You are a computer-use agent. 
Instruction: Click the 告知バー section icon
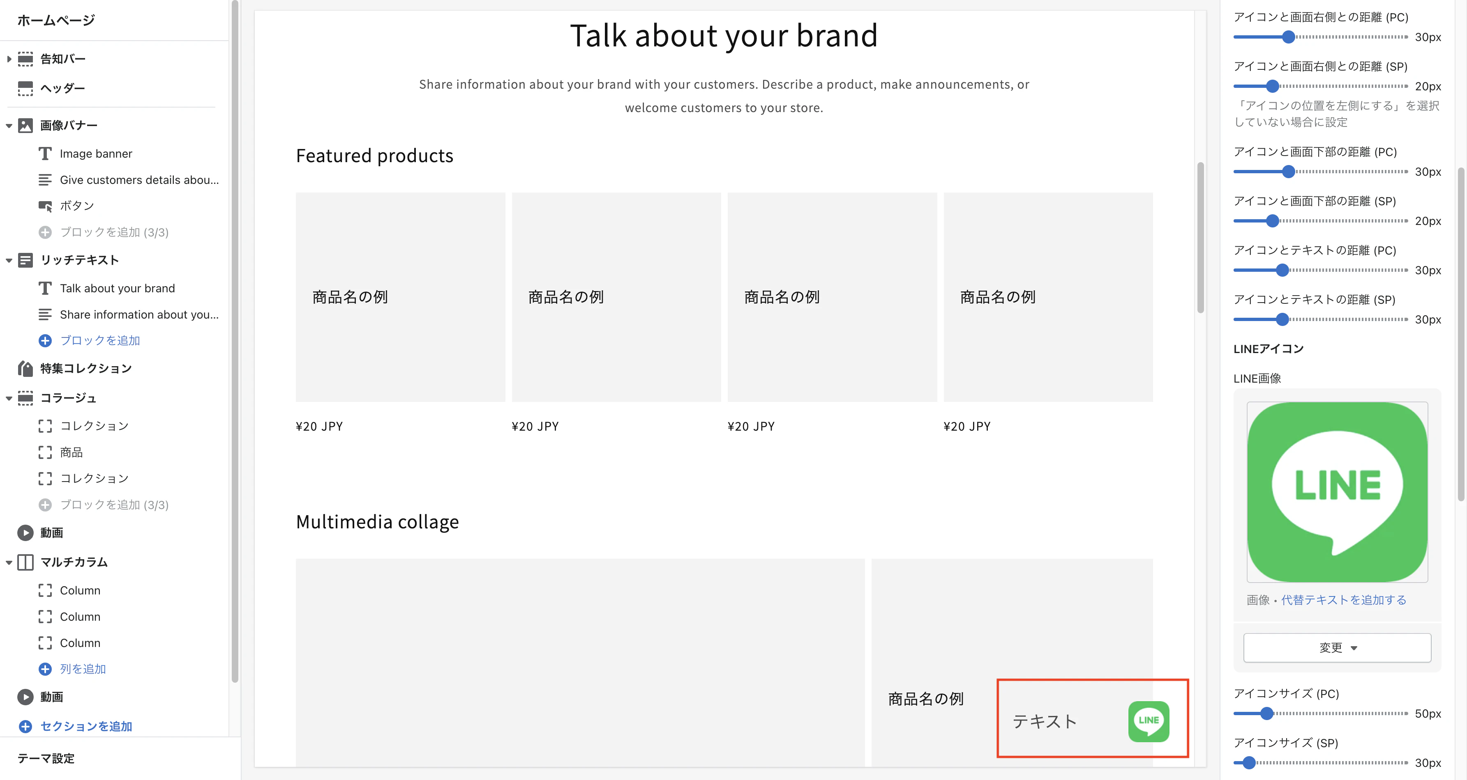click(x=25, y=59)
